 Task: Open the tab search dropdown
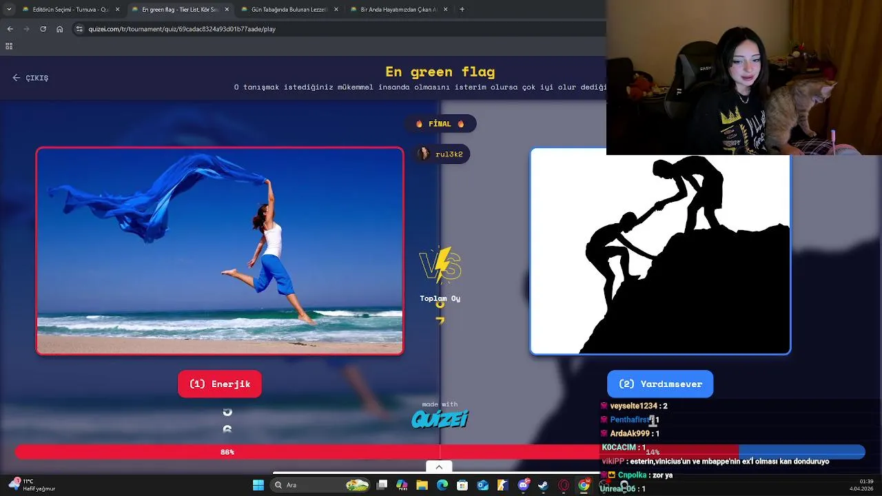[9, 10]
